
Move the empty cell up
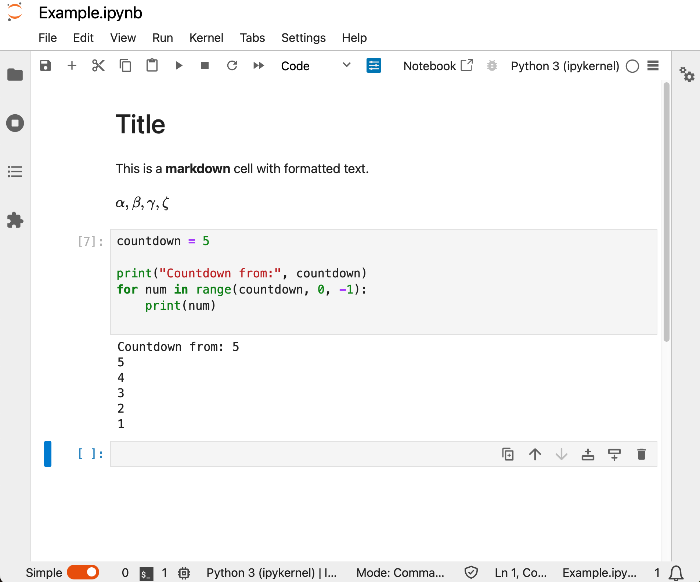(535, 455)
